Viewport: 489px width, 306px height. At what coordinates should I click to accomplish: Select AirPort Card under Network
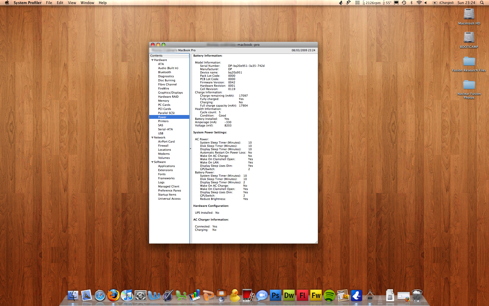pyautogui.click(x=166, y=142)
